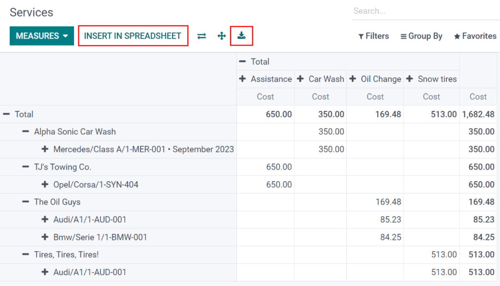
Task: Expand the Car Wash column
Action: click(320, 79)
